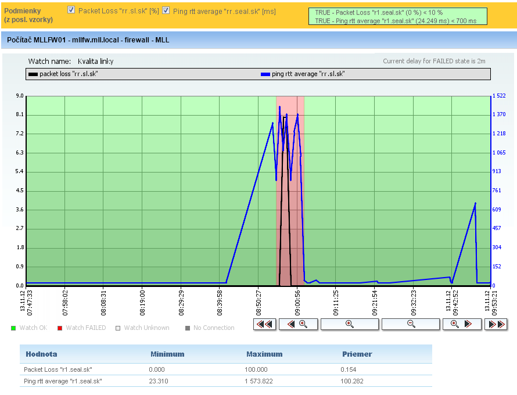
Task: Click the packet loss average 0.154
Action: click(x=348, y=369)
